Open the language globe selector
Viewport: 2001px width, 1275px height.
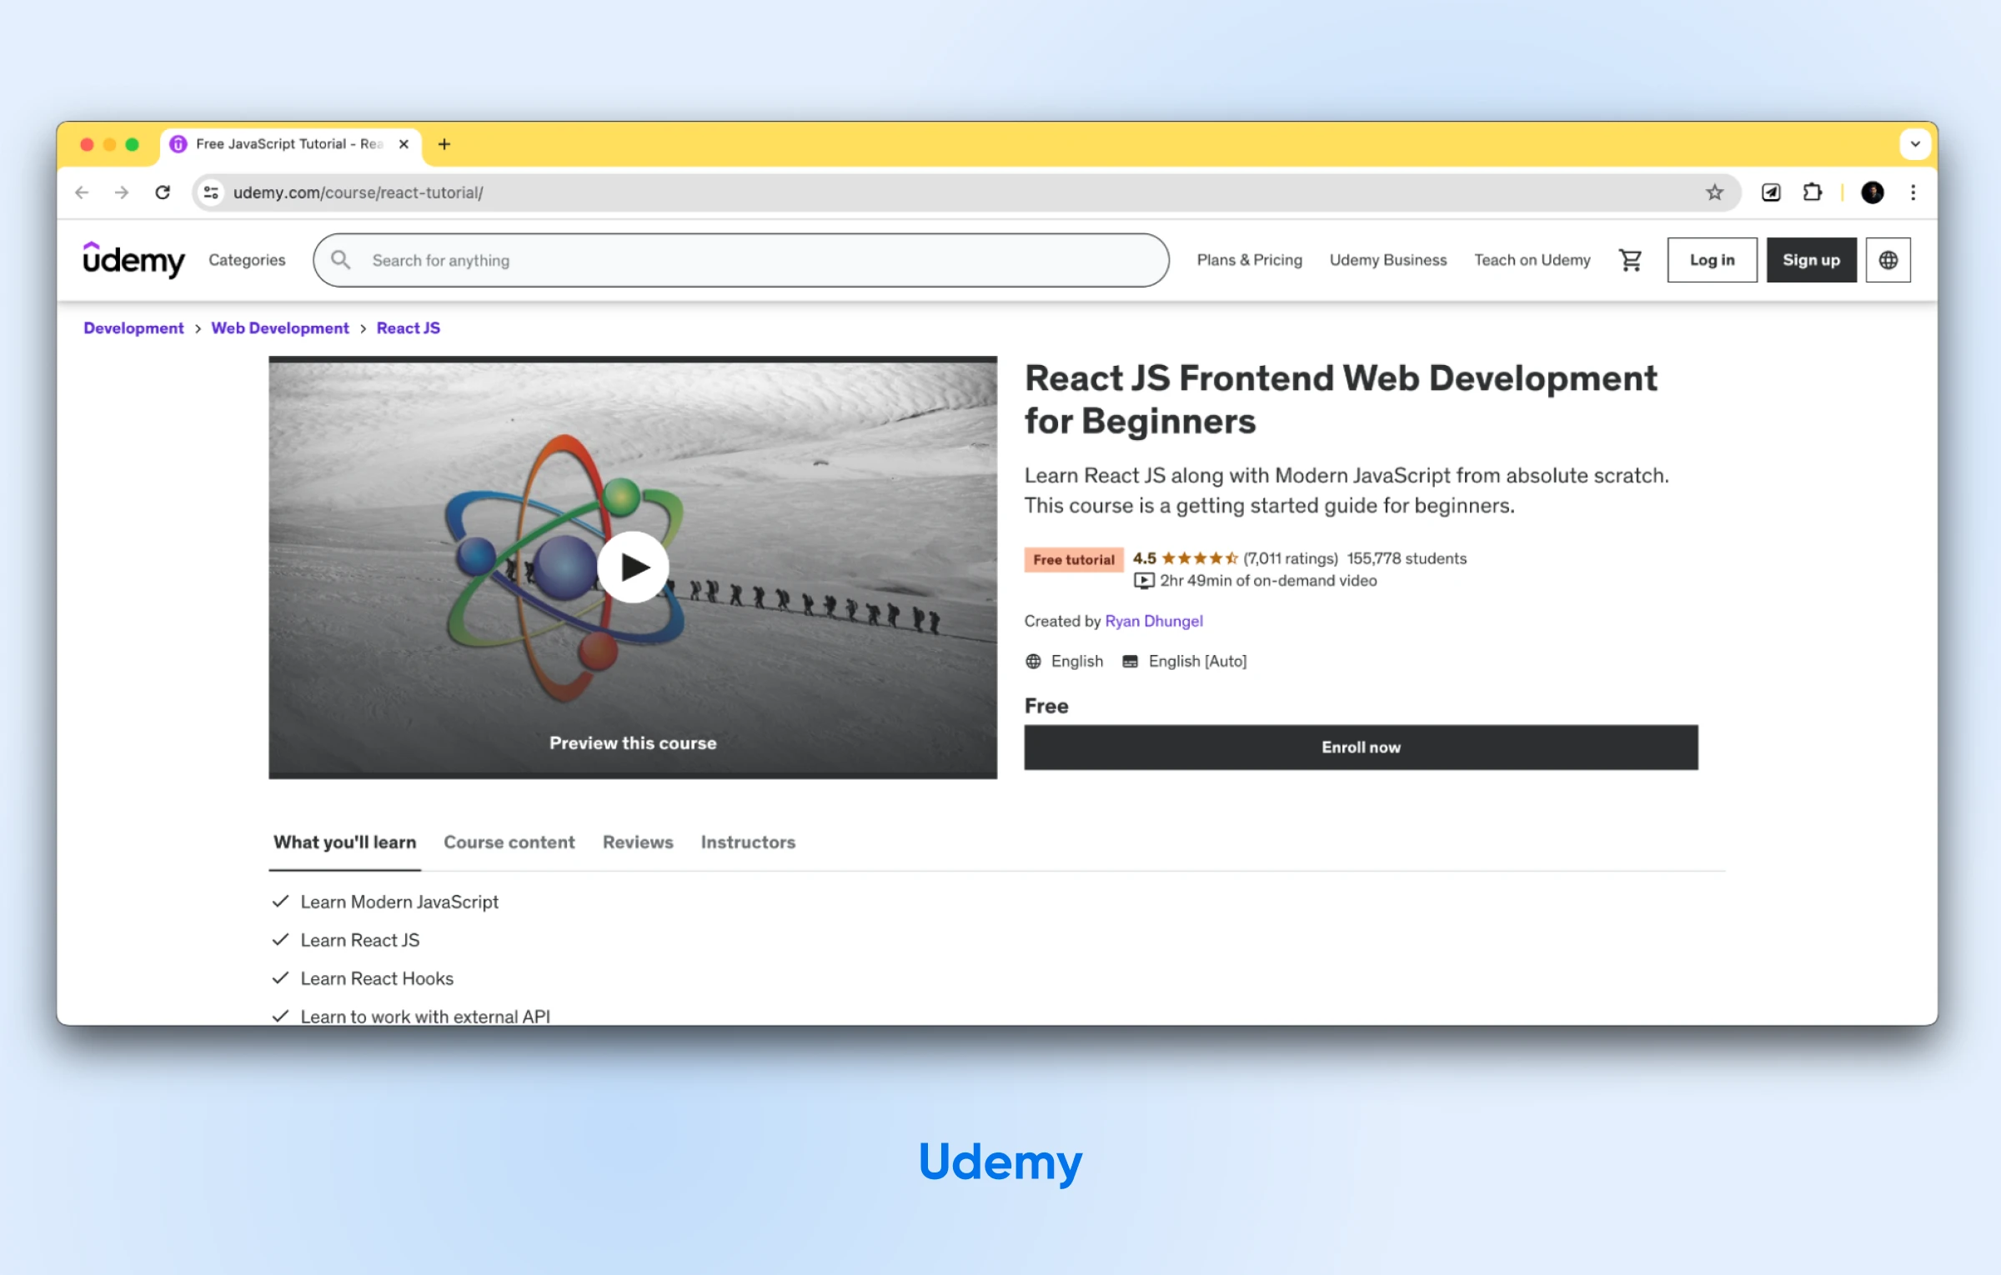[1888, 260]
